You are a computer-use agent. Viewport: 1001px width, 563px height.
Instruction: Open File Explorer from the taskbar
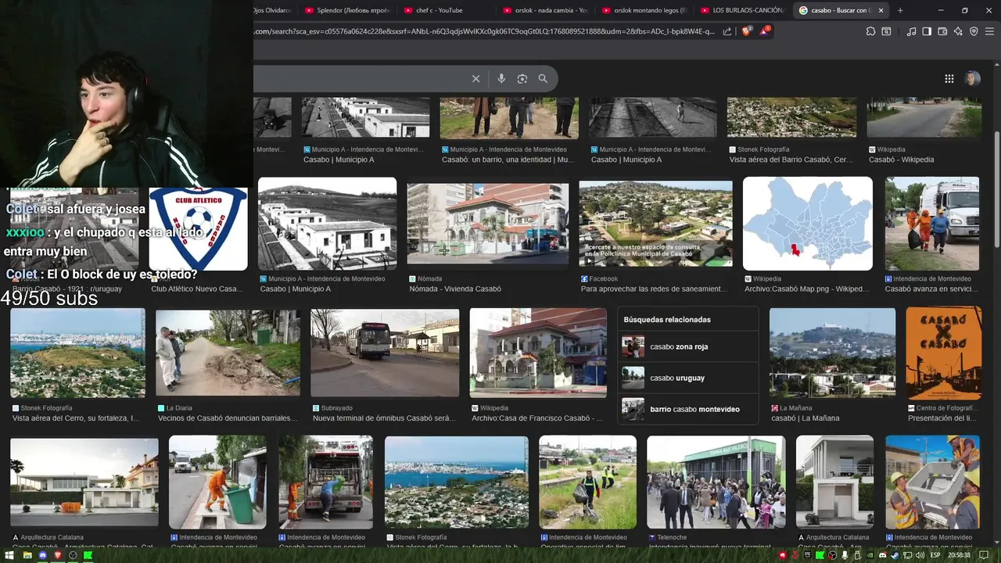[27, 555]
